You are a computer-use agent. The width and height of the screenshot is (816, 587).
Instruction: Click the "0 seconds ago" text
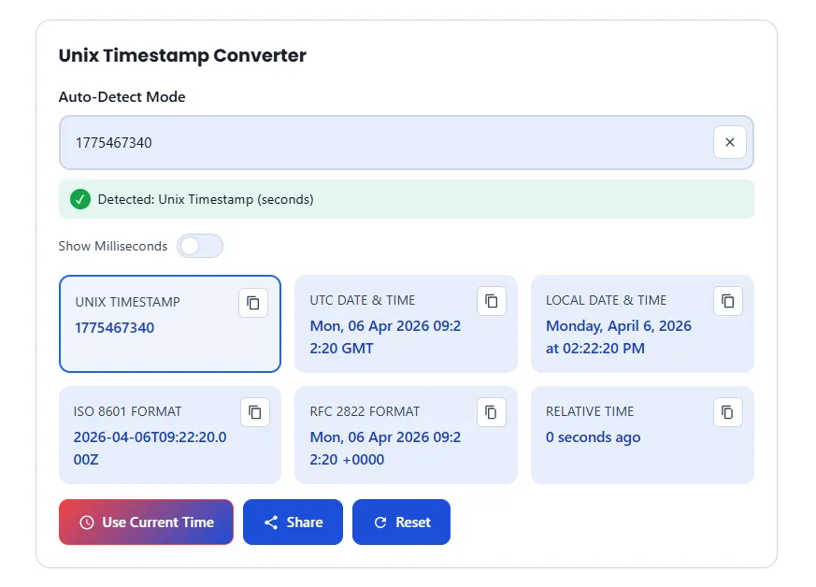click(593, 437)
